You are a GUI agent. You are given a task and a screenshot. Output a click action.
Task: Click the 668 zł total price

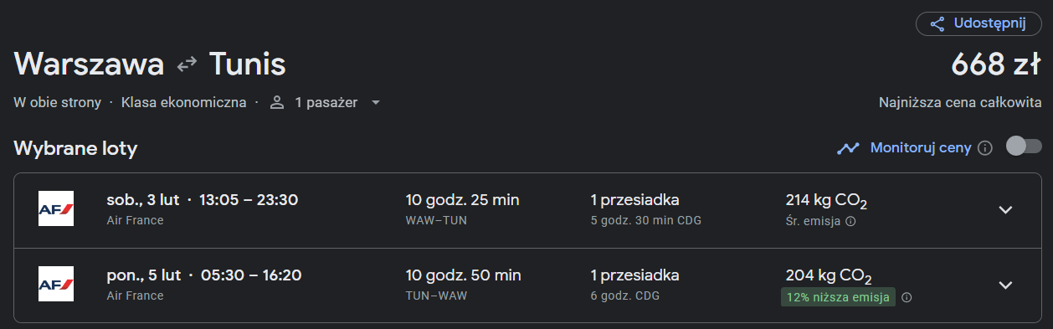pyautogui.click(x=996, y=64)
